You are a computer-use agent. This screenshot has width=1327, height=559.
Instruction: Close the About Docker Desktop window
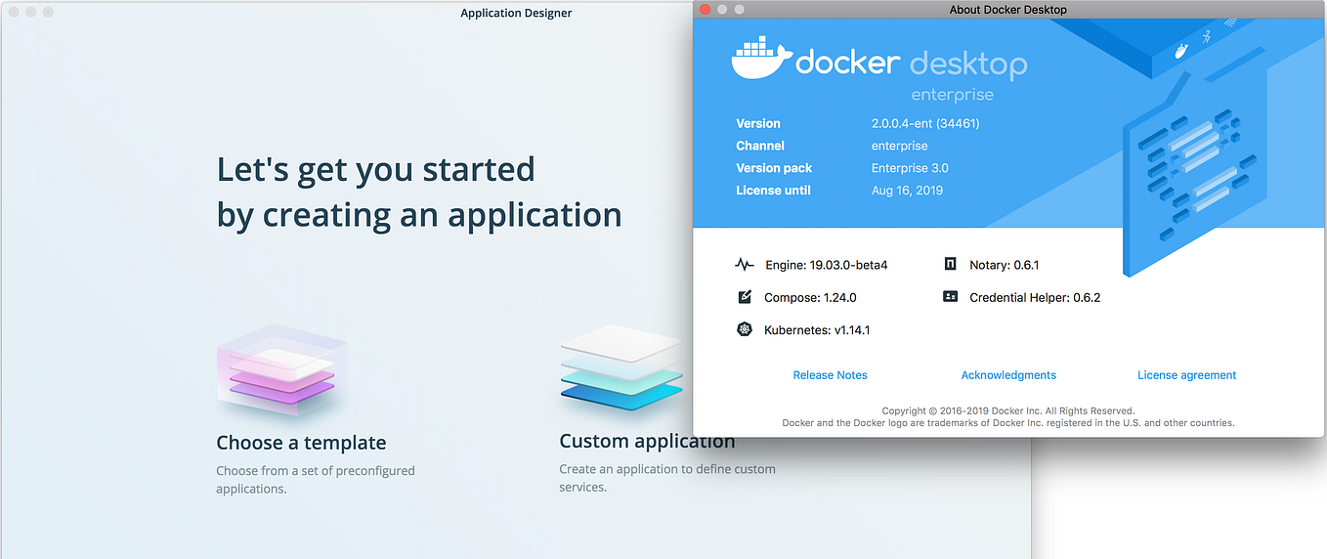[x=706, y=9]
